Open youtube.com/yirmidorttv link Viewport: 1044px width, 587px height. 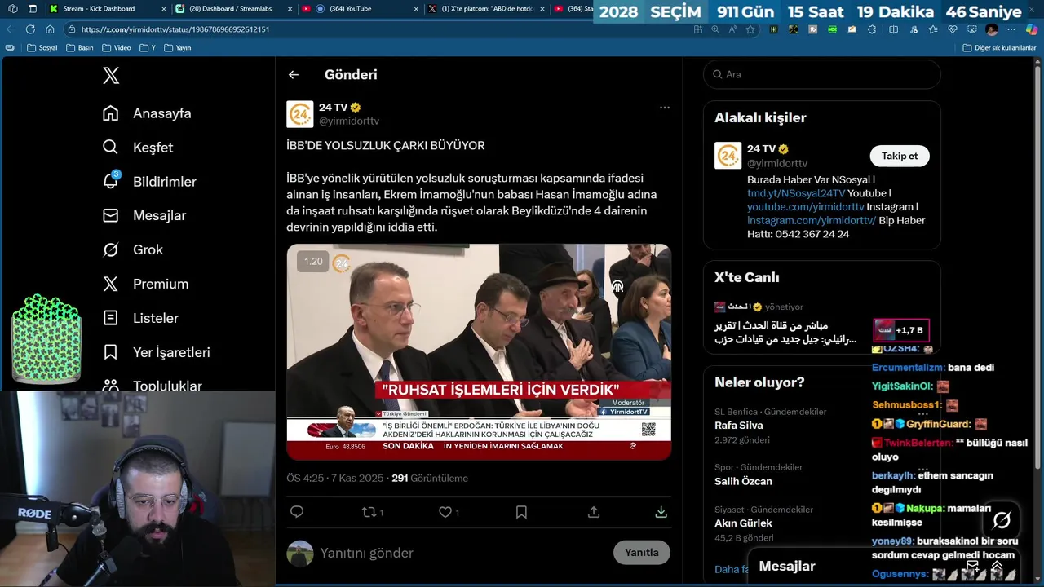click(806, 207)
